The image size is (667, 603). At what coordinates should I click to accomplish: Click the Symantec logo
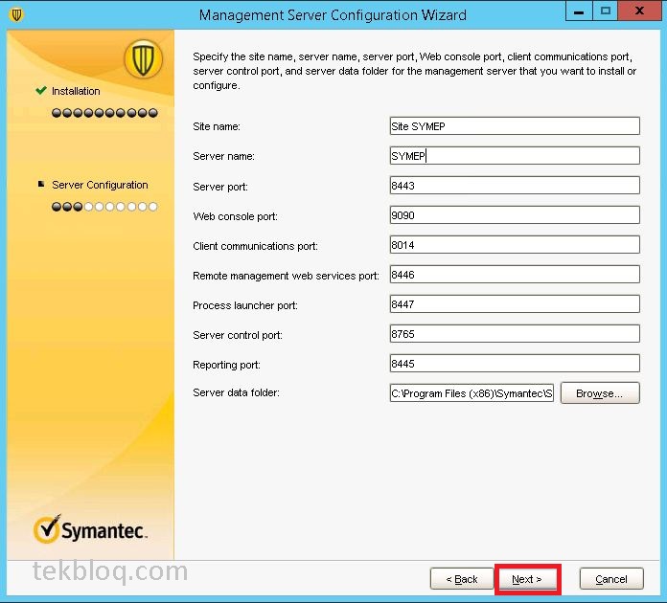click(90, 529)
